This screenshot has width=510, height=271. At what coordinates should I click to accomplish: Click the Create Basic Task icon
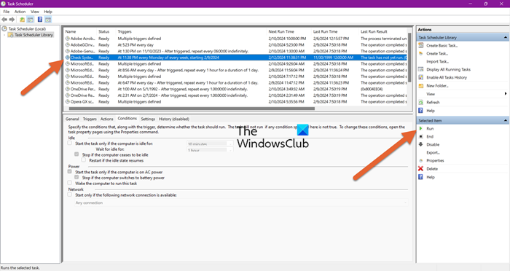[421, 45]
